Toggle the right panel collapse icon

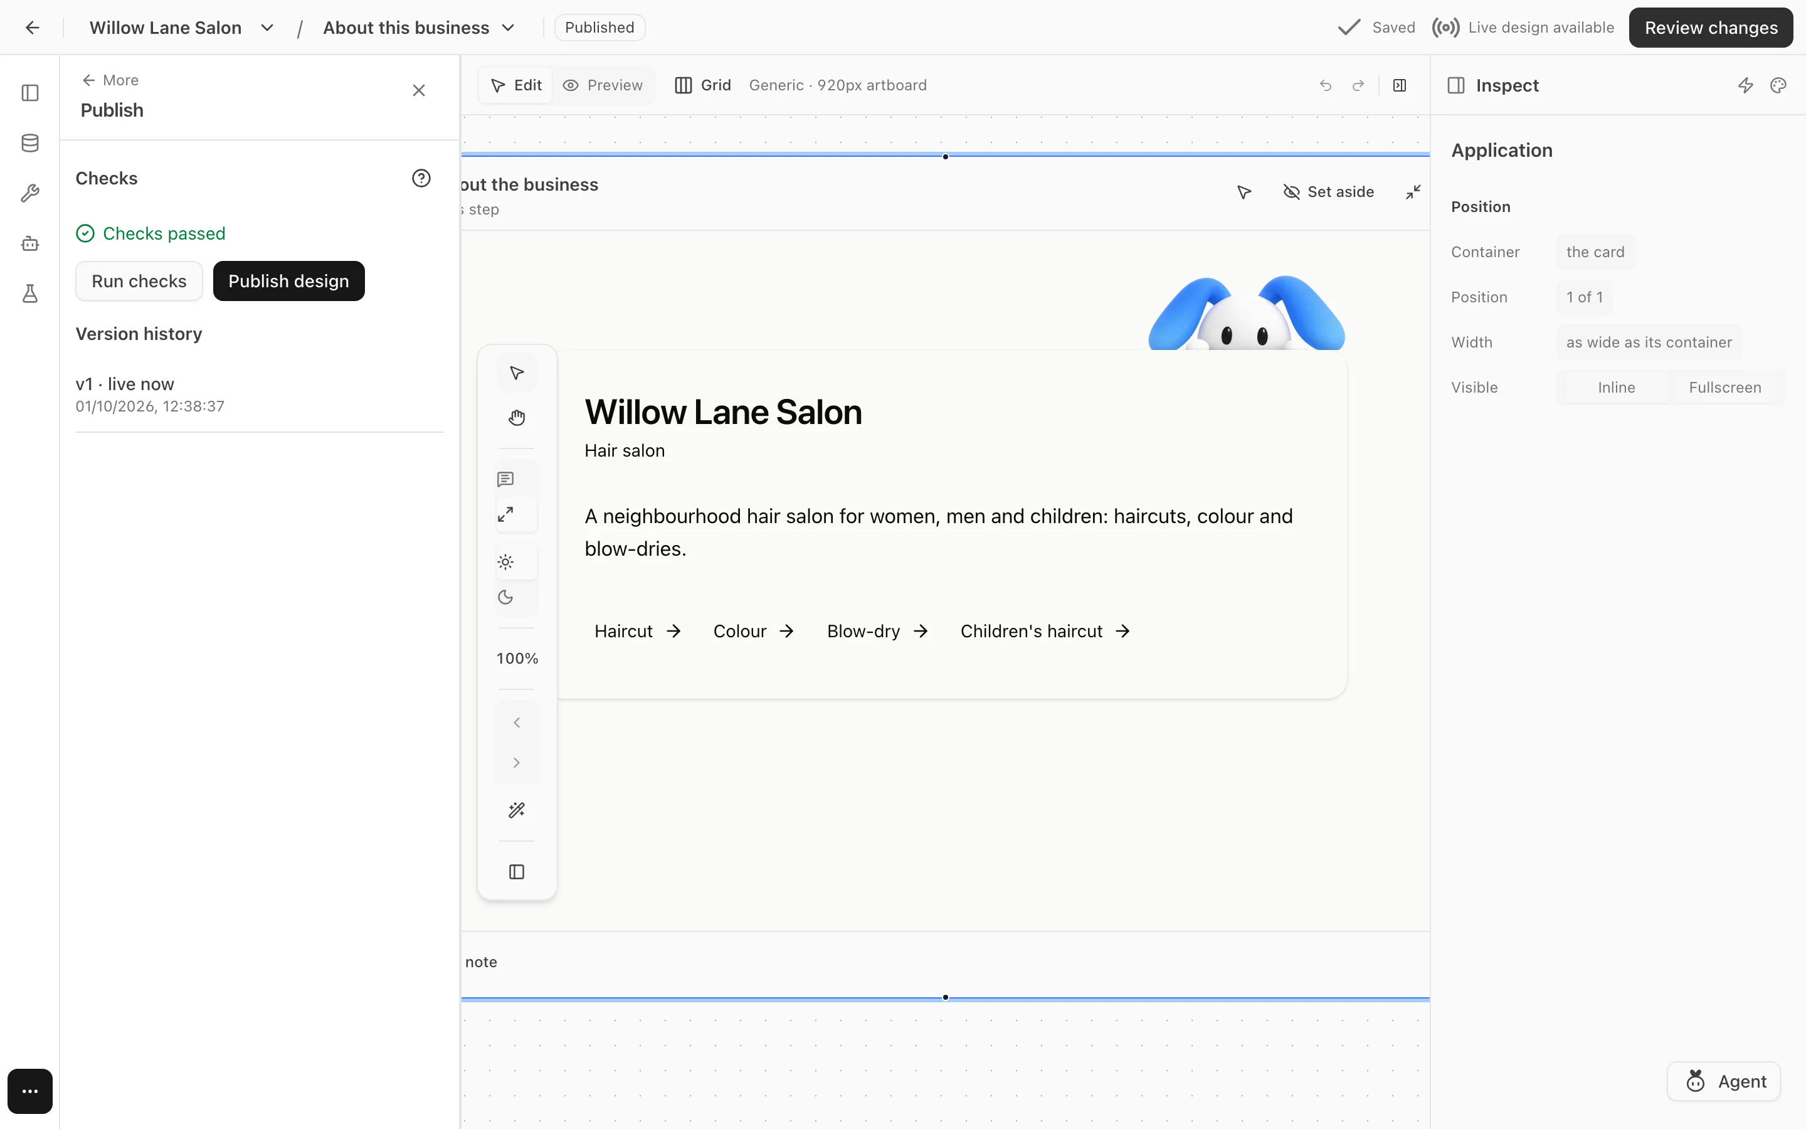tap(1399, 85)
